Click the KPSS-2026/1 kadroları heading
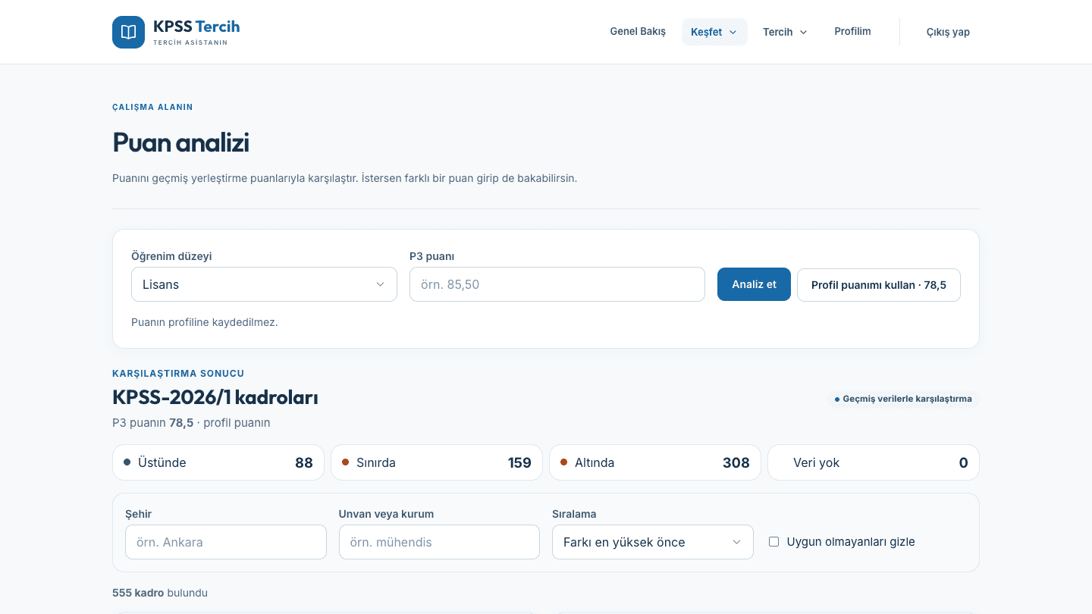 click(x=215, y=397)
